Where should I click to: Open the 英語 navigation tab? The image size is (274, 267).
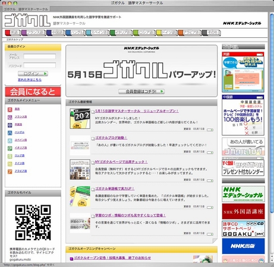pos(13,33)
